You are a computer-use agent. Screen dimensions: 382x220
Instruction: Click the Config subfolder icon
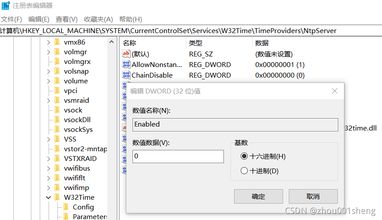(66, 207)
